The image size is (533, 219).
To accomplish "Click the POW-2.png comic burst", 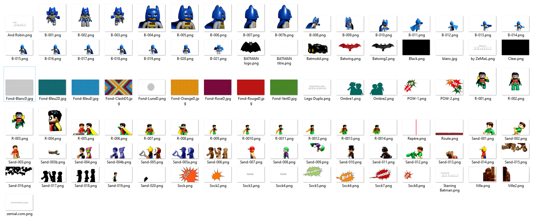I will 450,87.
